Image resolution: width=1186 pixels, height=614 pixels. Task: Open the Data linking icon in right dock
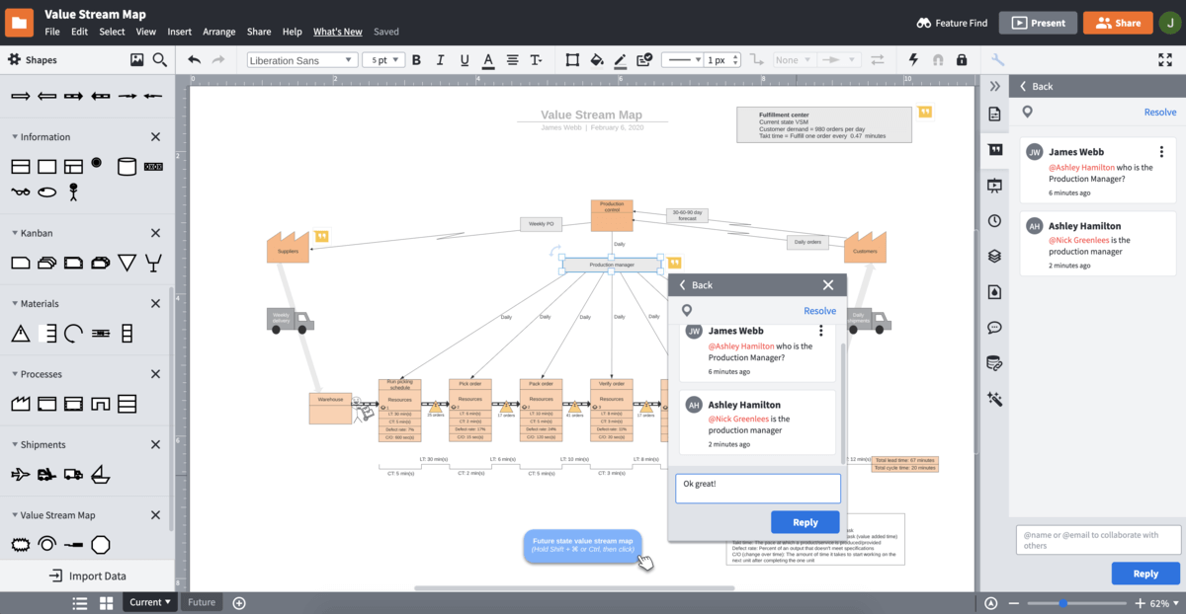994,363
